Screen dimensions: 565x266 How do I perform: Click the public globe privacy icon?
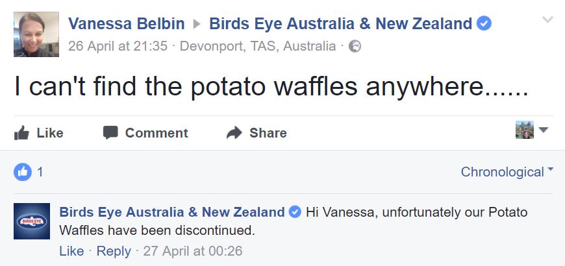click(x=355, y=47)
